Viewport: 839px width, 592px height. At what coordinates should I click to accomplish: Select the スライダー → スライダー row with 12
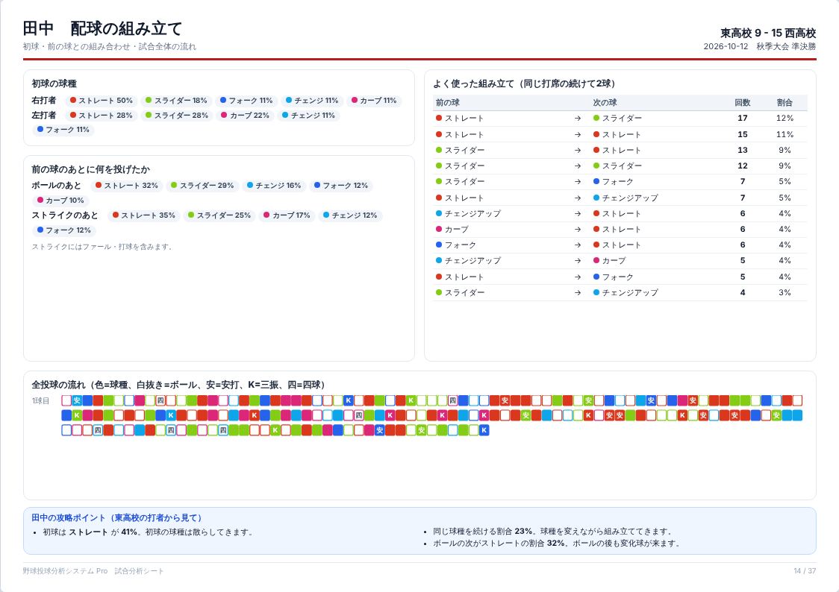click(620, 166)
